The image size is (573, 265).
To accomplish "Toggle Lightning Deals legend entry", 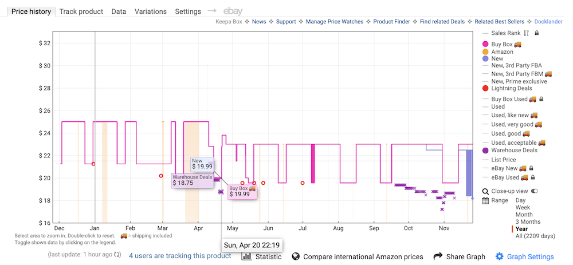I will pos(511,88).
